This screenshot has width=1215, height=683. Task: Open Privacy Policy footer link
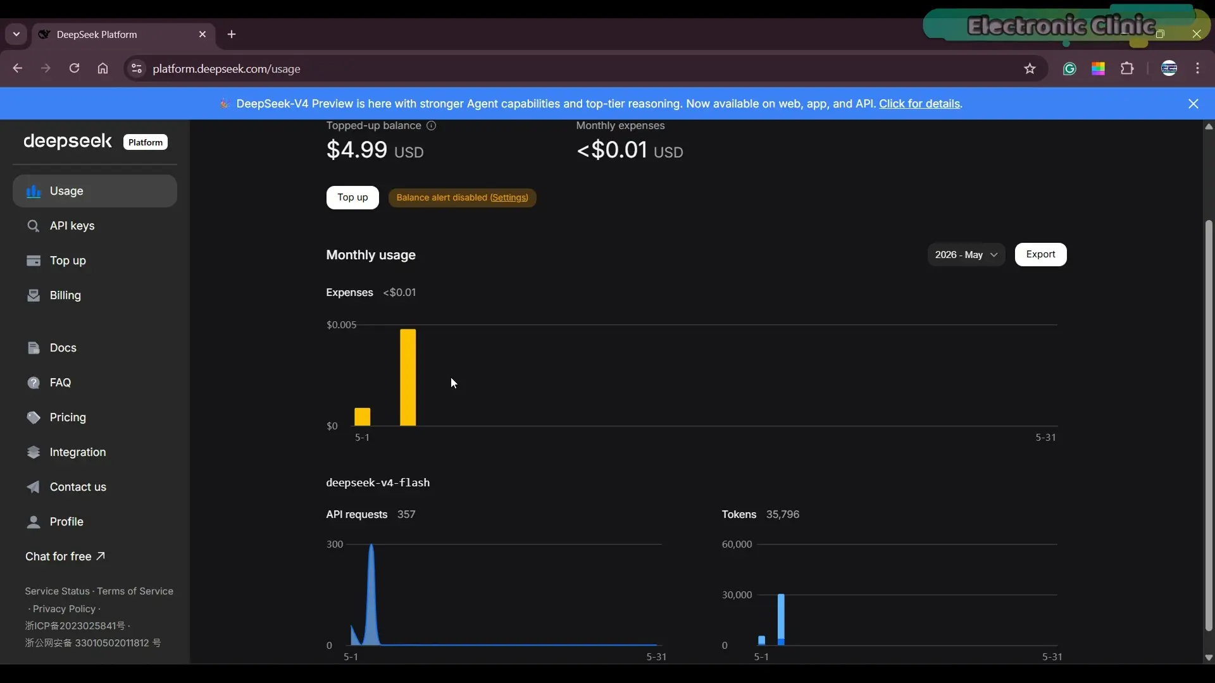(x=64, y=609)
